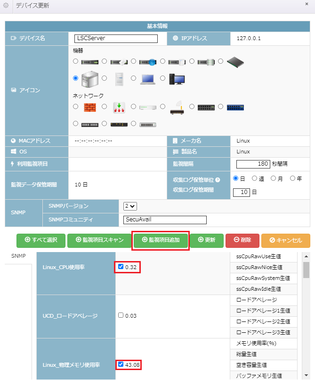Set log retention unit to 年
The height and width of the screenshot is (380, 315).
(292, 178)
